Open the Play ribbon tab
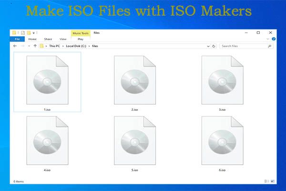Viewport: 286px width, 191px height. coord(81,39)
